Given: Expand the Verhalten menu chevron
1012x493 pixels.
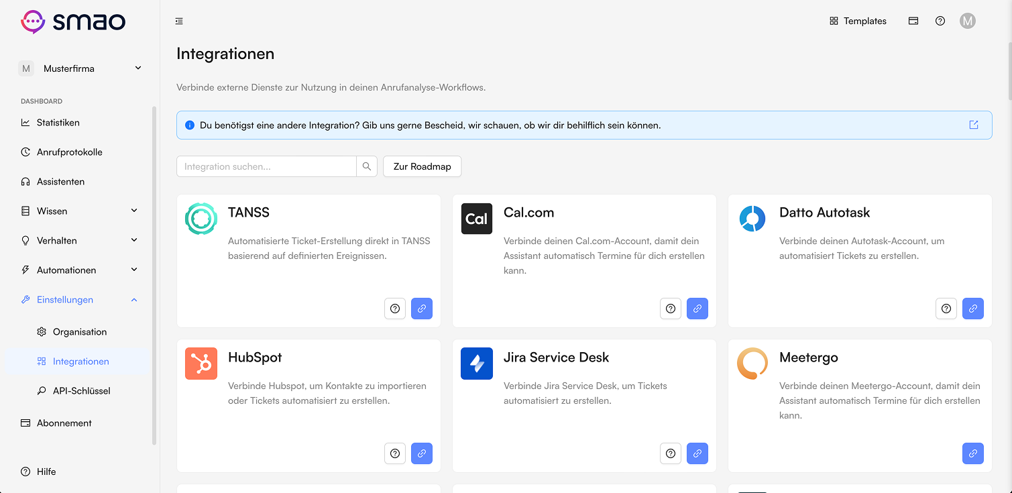Looking at the screenshot, I should [x=134, y=241].
